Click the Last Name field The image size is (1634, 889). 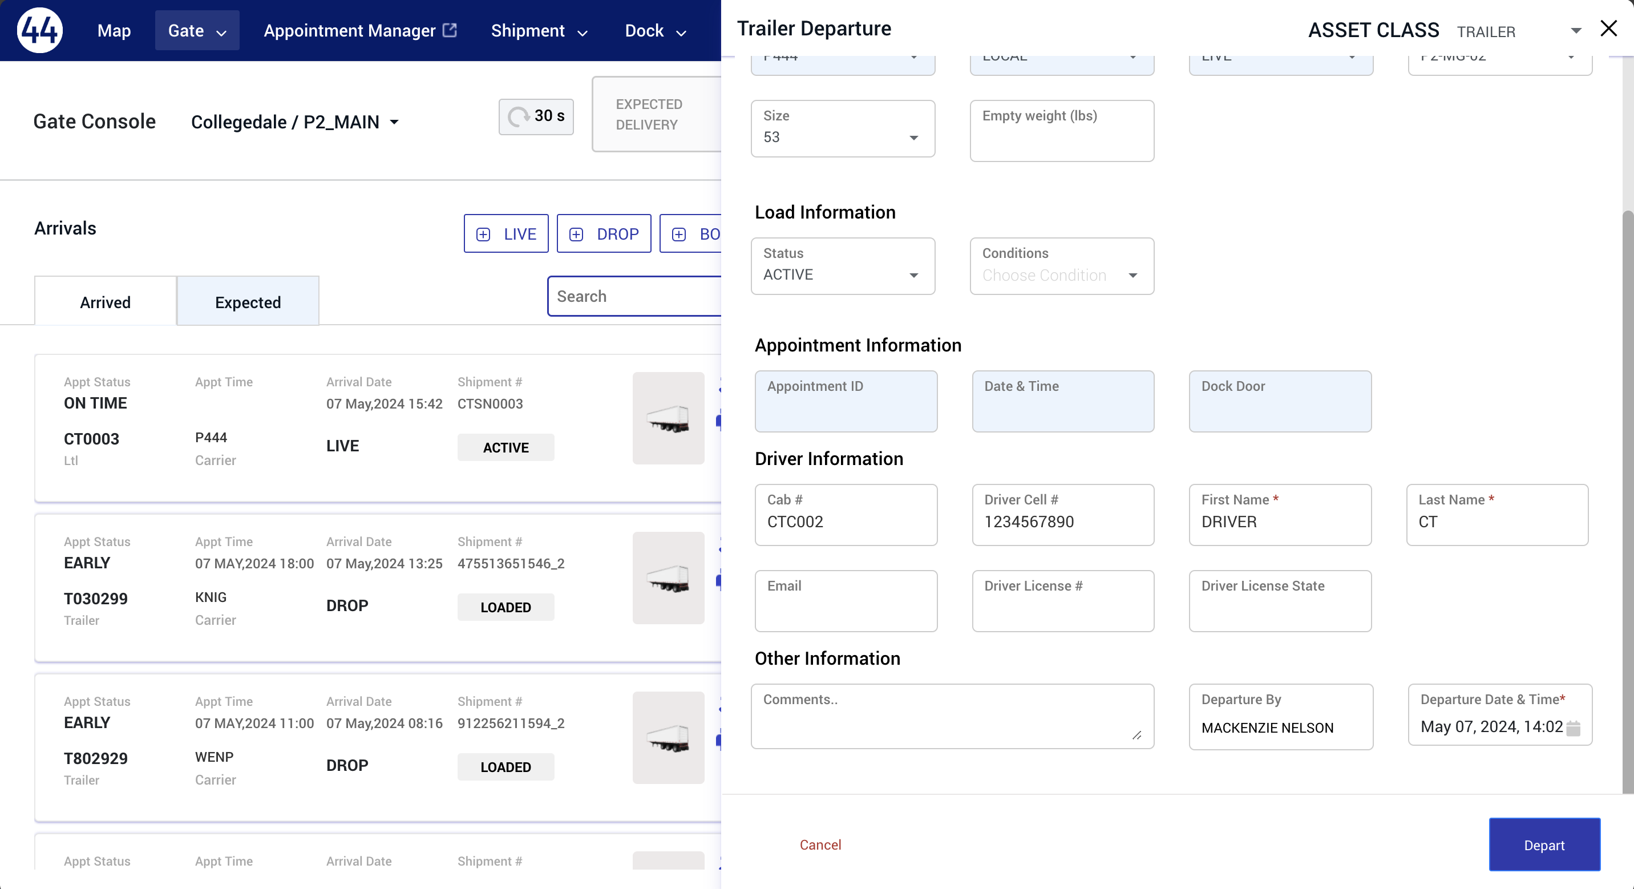1497,515
